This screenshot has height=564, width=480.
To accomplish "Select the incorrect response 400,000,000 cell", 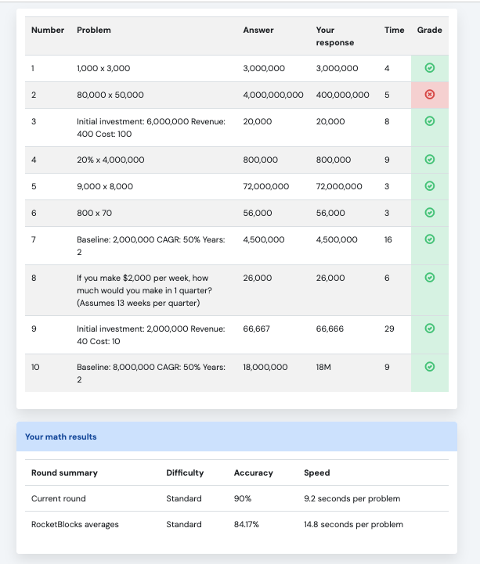I will point(342,95).
